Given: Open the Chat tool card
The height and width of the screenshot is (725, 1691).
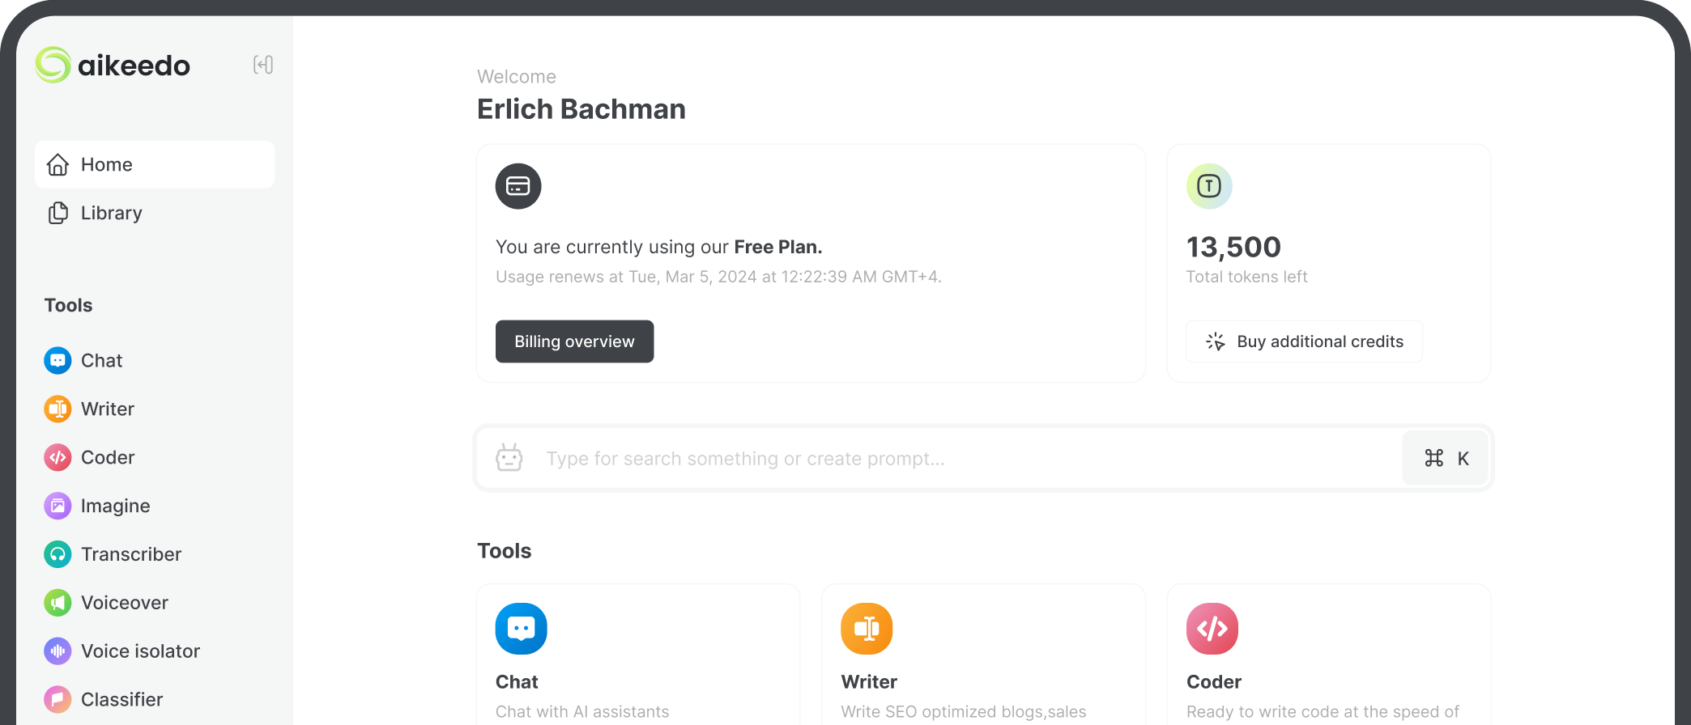Looking at the screenshot, I should [638, 655].
